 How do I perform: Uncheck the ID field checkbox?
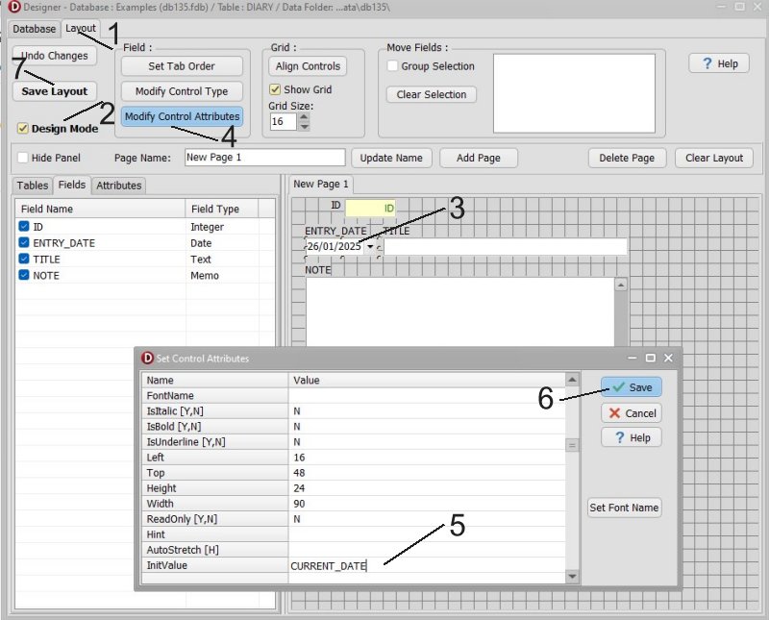(23, 226)
